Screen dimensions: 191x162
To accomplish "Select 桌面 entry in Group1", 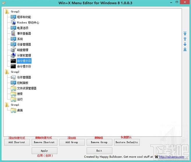I will click(20, 110).
